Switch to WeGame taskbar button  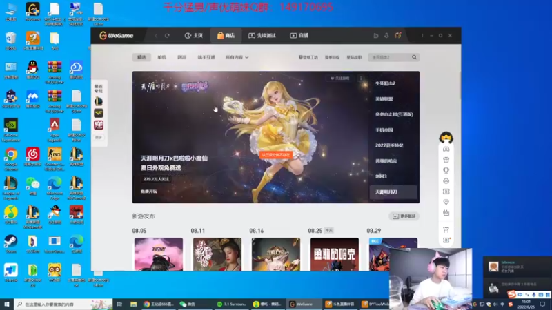coord(304,304)
